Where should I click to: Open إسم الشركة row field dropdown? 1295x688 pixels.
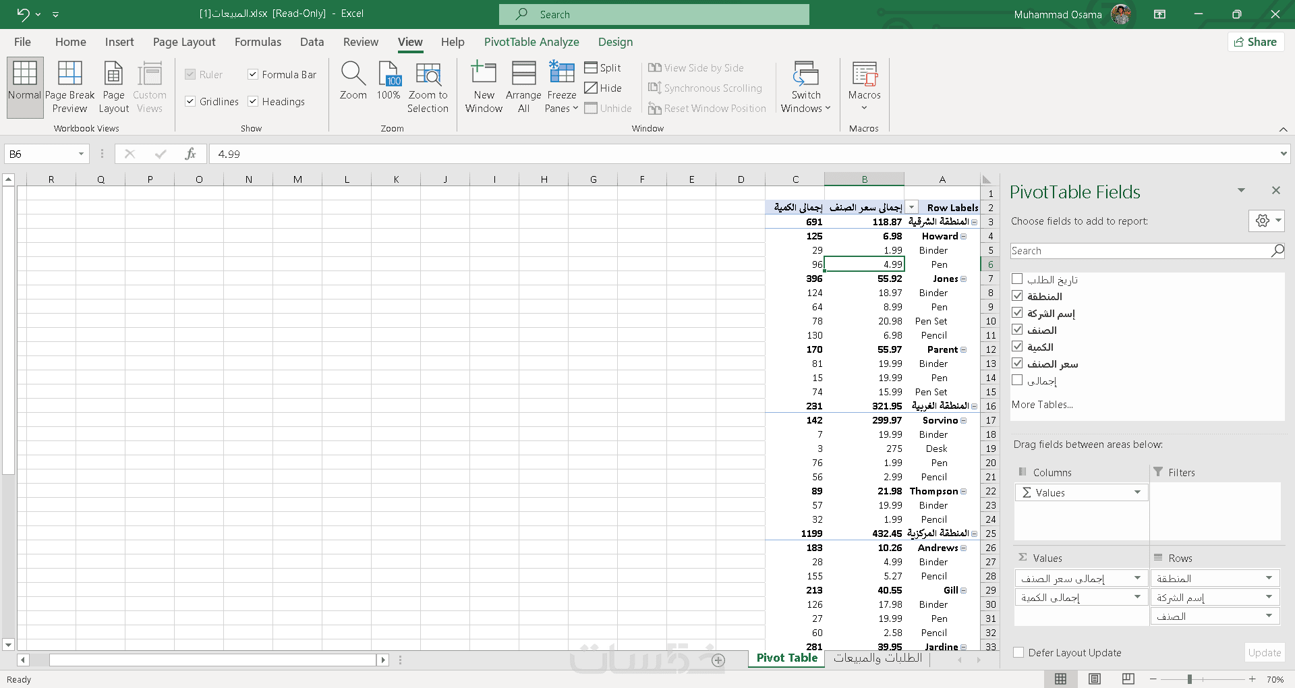[x=1269, y=597]
